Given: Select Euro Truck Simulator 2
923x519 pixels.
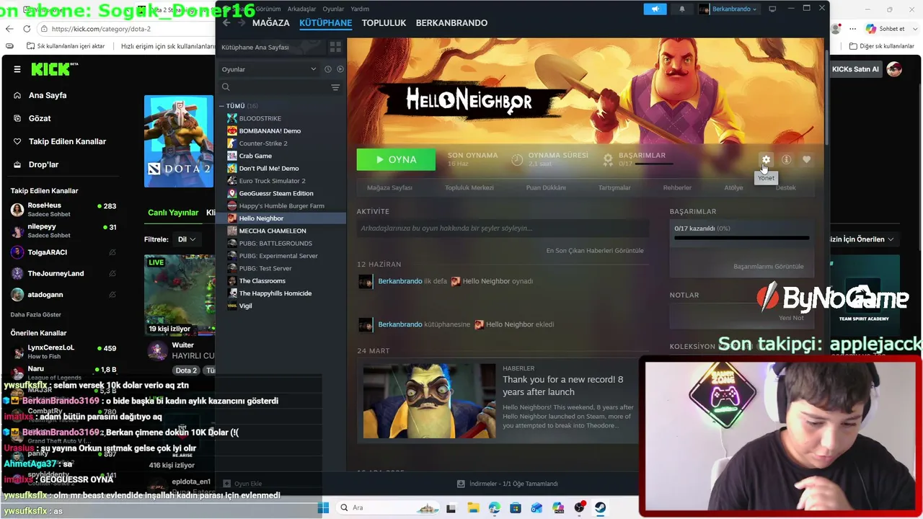Looking at the screenshot, I should pyautogui.click(x=273, y=181).
